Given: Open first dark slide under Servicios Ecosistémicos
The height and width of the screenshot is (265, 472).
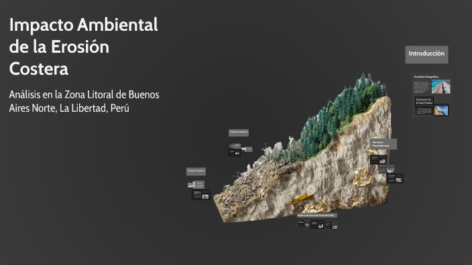Looking at the screenshot, I should point(379,159).
